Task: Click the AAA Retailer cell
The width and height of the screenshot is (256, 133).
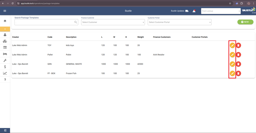Action: (159, 55)
